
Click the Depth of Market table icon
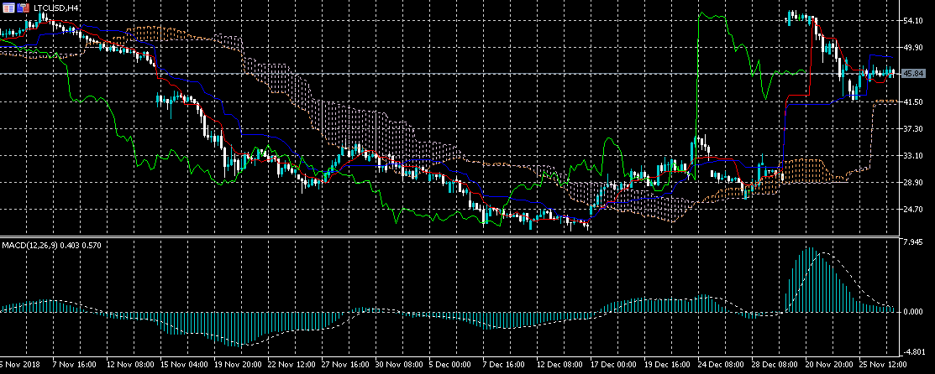pos(7,7)
